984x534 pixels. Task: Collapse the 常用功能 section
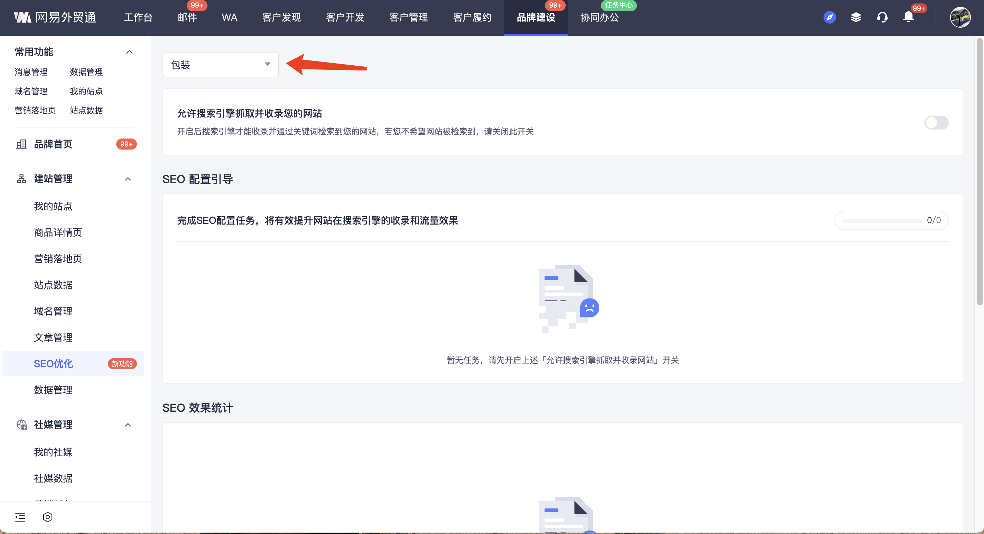pos(129,52)
